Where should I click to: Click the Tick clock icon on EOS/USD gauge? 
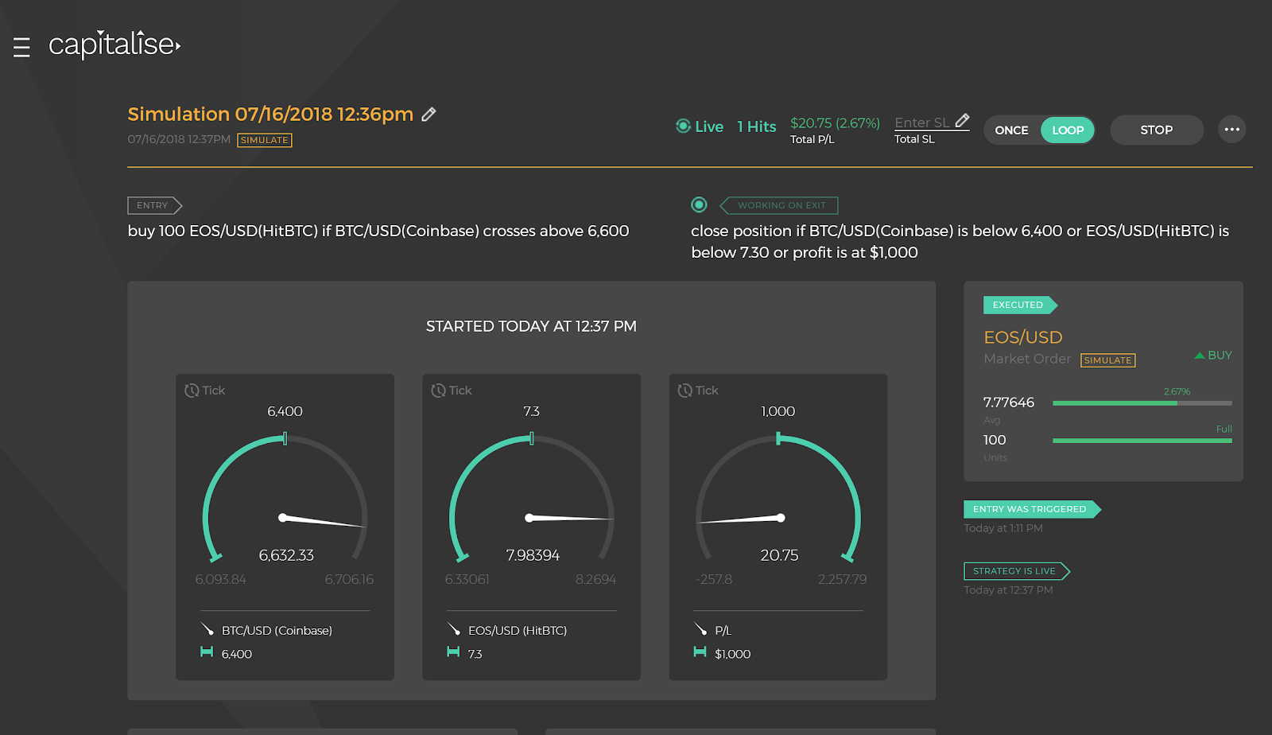tap(438, 391)
